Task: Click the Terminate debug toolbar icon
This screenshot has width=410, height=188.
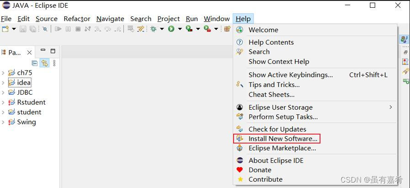Action: coord(78,29)
